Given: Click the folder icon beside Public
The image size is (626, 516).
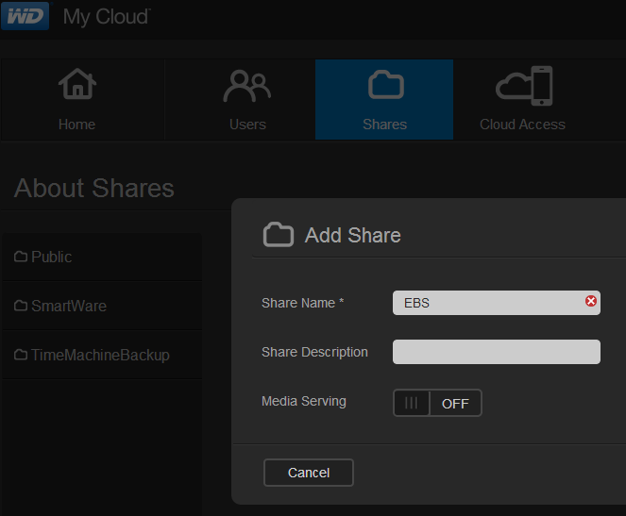Looking at the screenshot, I should [x=21, y=257].
